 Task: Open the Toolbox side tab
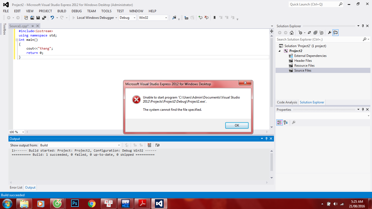point(4,29)
